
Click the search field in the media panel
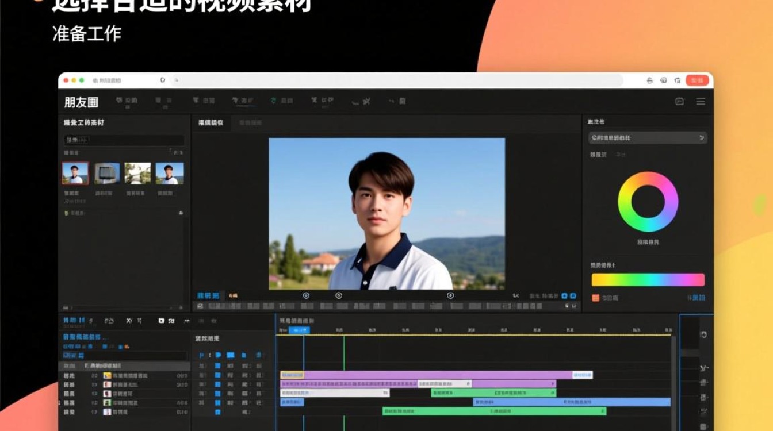coord(124,140)
